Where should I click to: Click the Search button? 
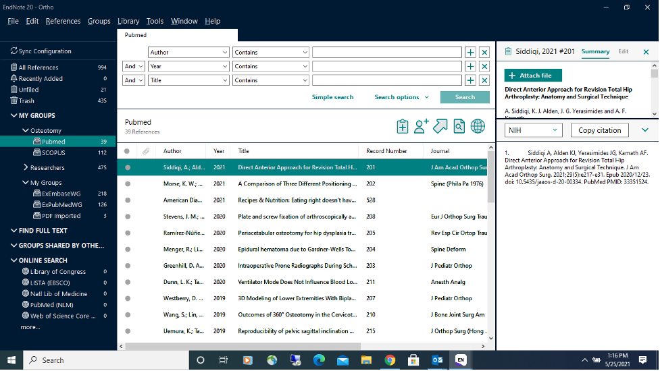(x=465, y=97)
